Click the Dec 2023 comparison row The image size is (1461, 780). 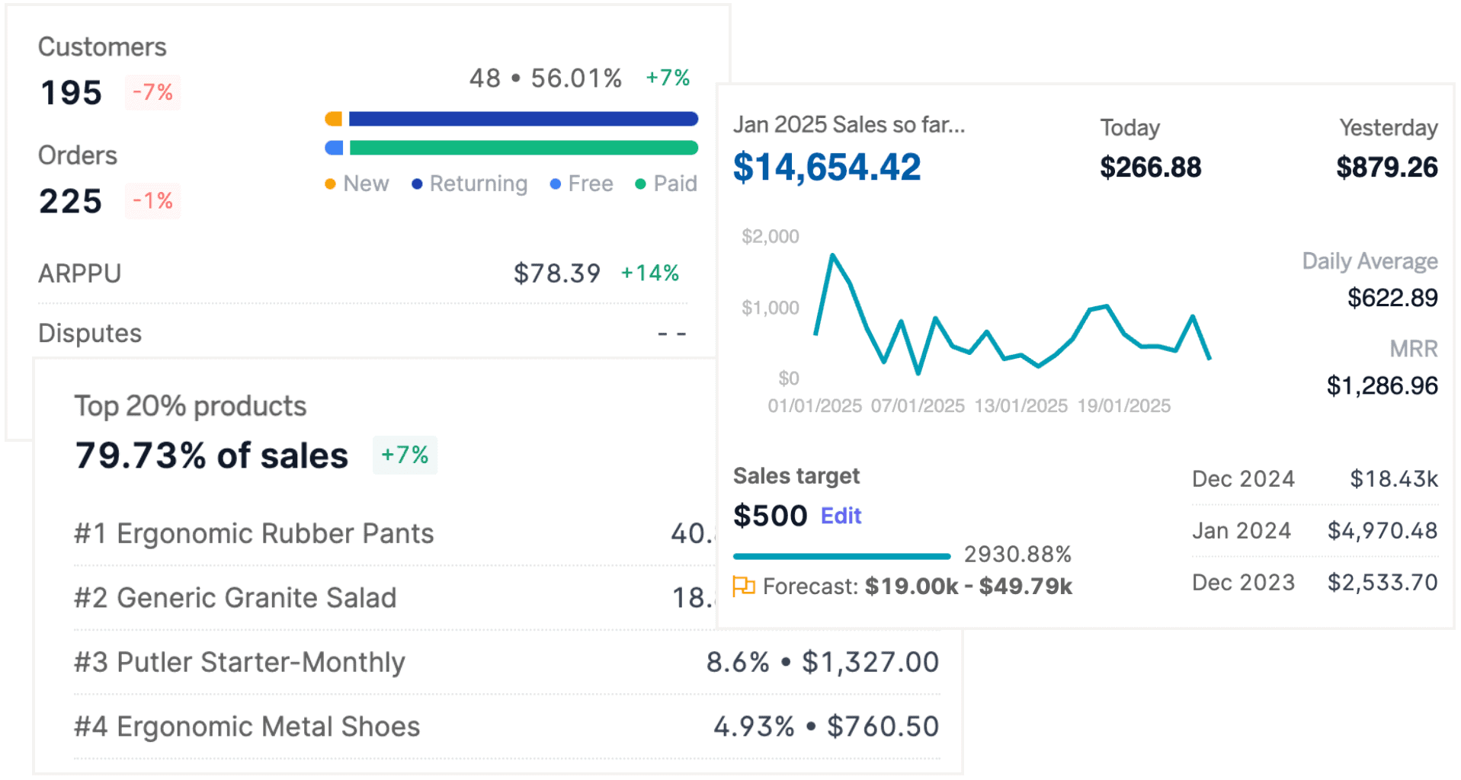point(1315,583)
